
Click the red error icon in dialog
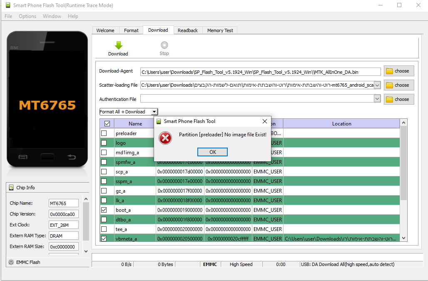tap(165, 138)
